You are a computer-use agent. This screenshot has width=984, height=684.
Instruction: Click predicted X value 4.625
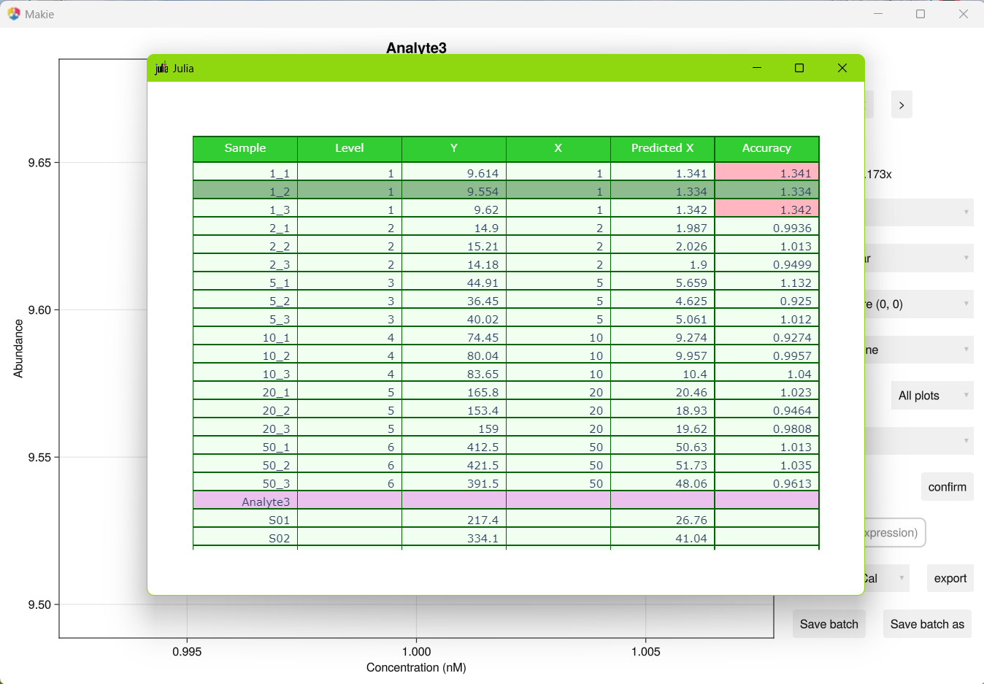click(x=663, y=301)
